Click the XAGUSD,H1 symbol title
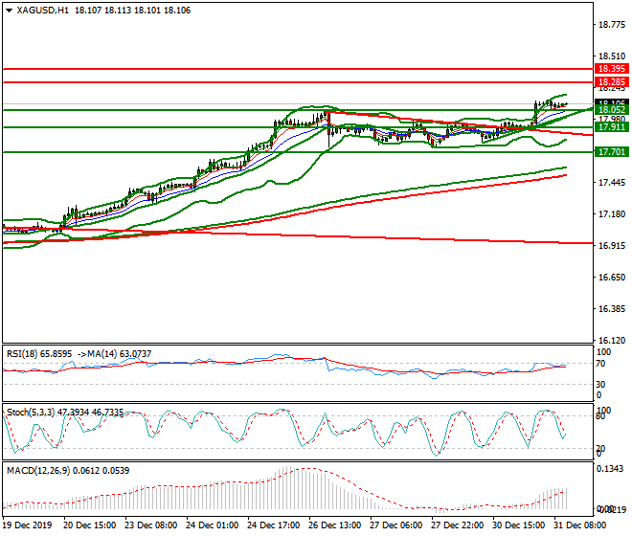The height and width of the screenshot is (536, 632). [43, 11]
